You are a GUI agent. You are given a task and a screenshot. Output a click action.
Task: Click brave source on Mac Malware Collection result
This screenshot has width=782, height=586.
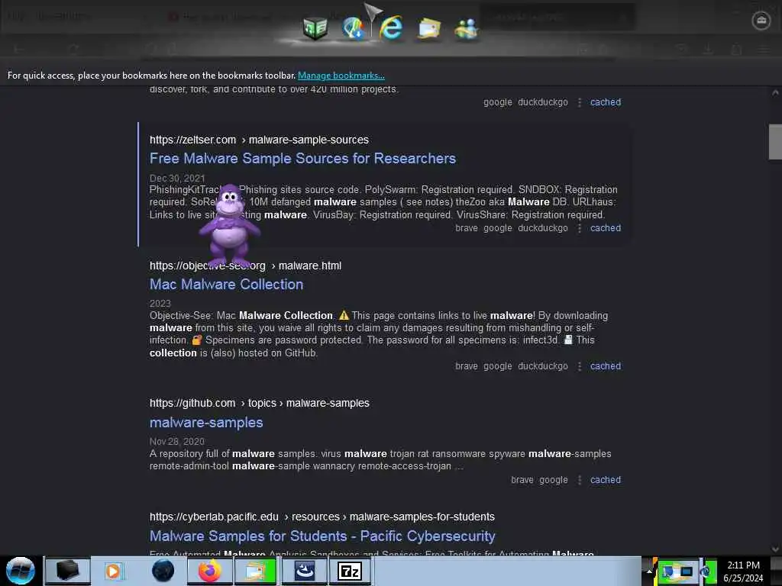point(467,366)
